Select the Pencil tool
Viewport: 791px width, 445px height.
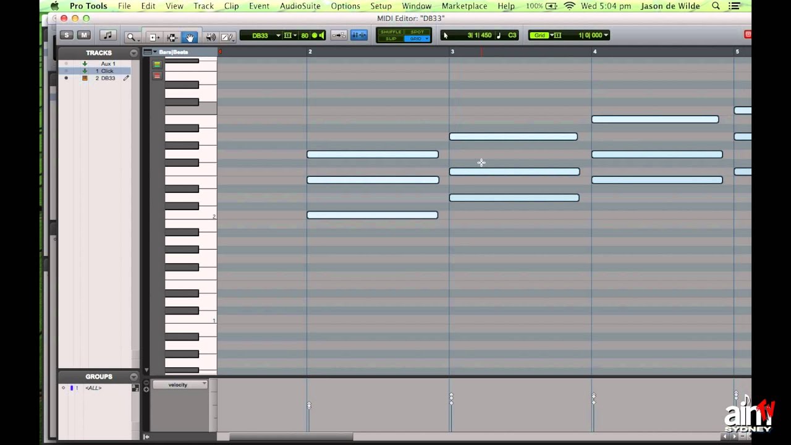[227, 37]
